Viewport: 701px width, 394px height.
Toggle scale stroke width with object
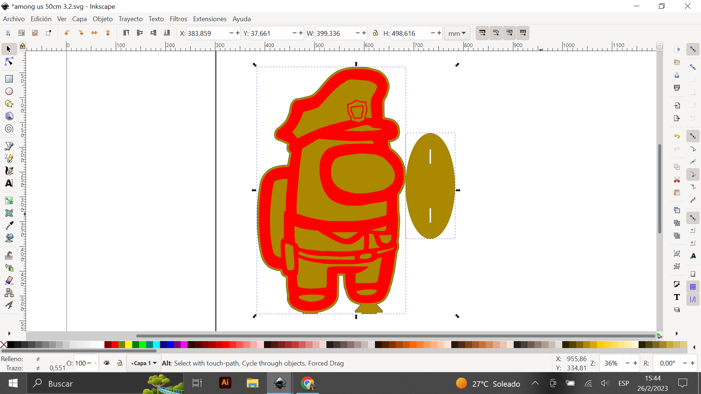(482, 33)
